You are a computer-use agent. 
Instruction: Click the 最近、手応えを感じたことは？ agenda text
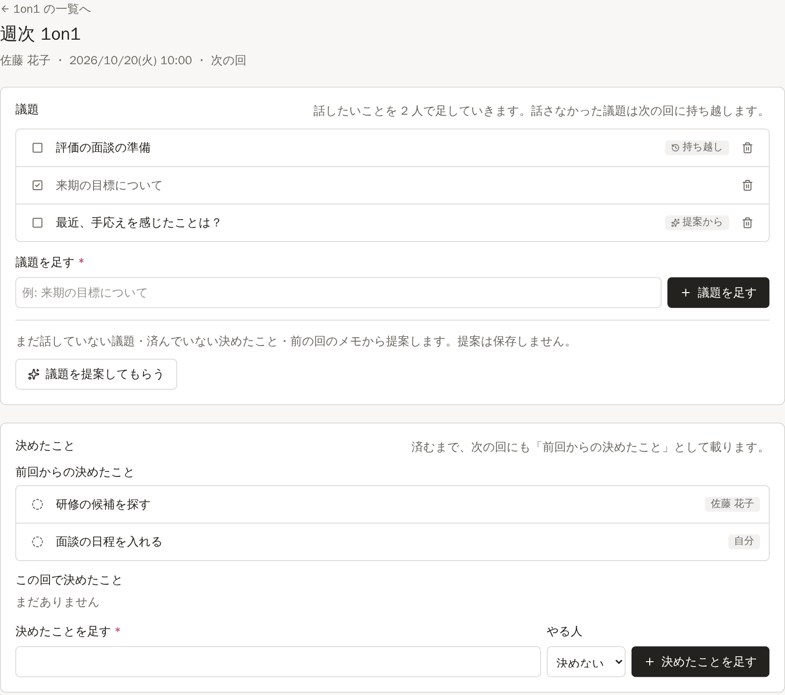point(138,223)
